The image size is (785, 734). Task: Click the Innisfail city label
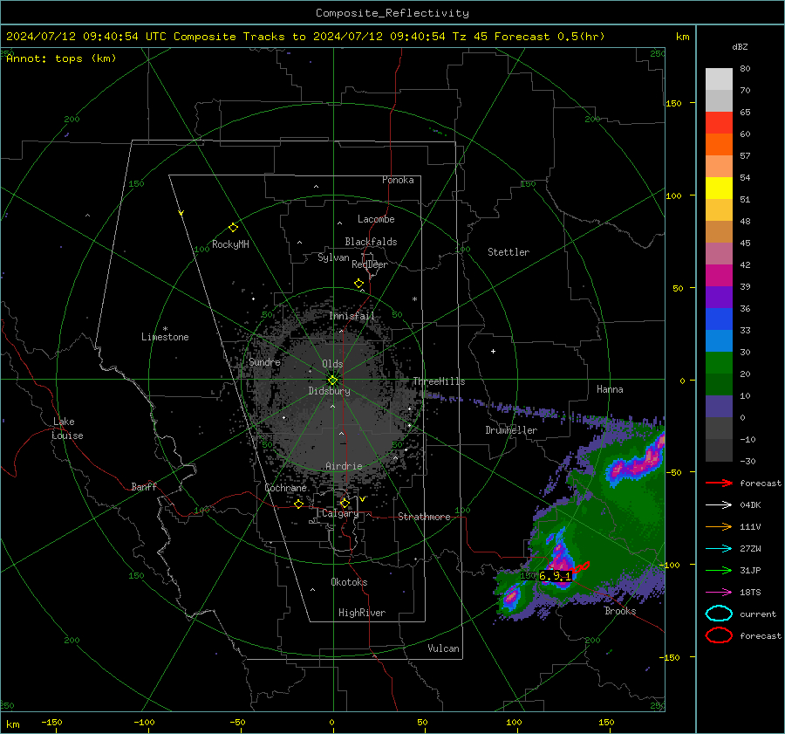pos(352,316)
